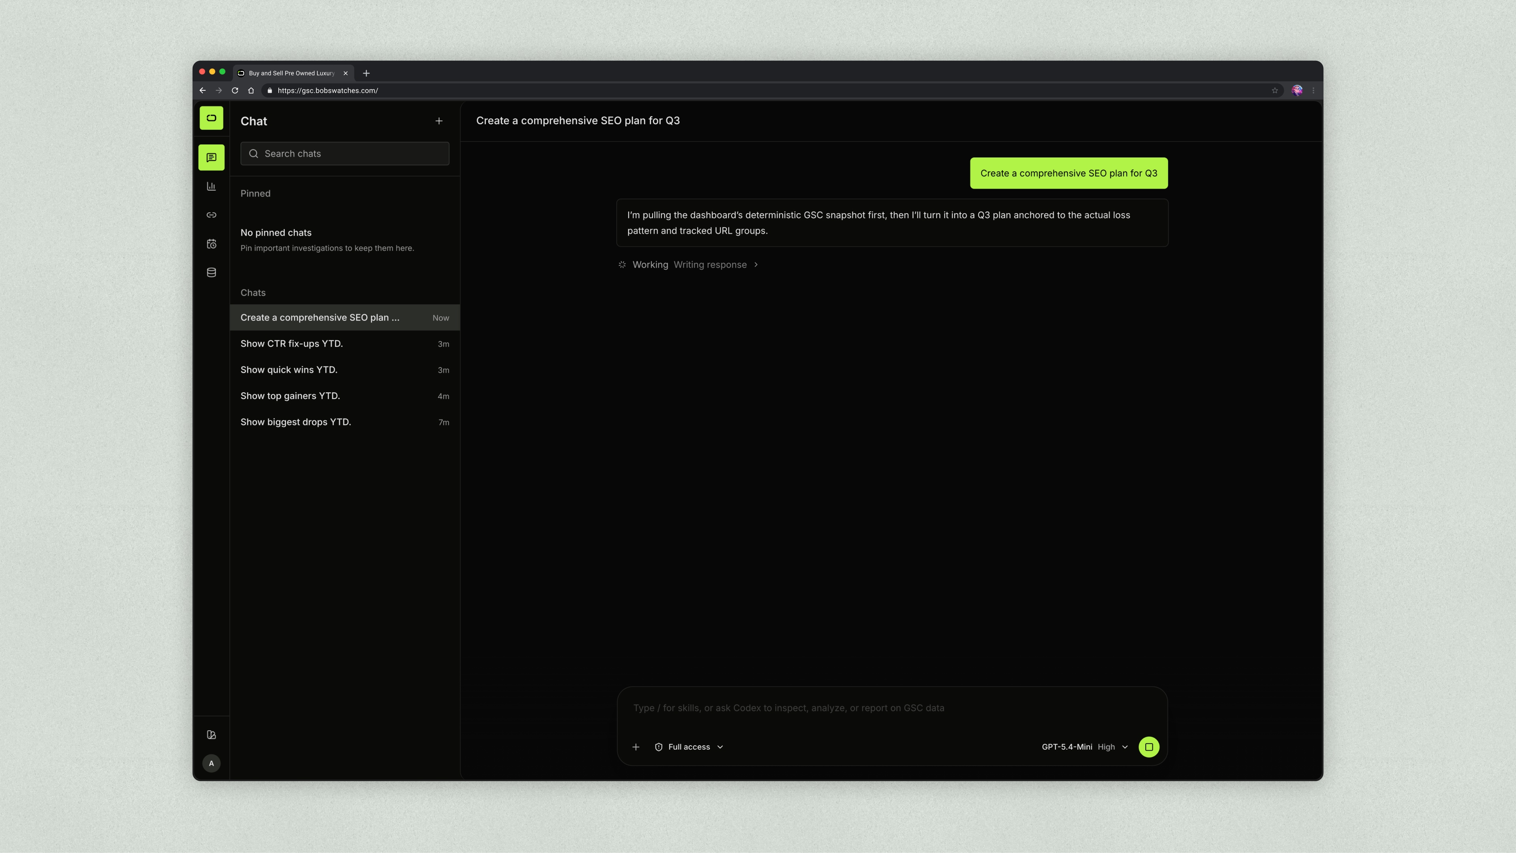Viewport: 1516px width, 853px height.
Task: Click the 'Chat' panel heading
Action: (x=253, y=121)
